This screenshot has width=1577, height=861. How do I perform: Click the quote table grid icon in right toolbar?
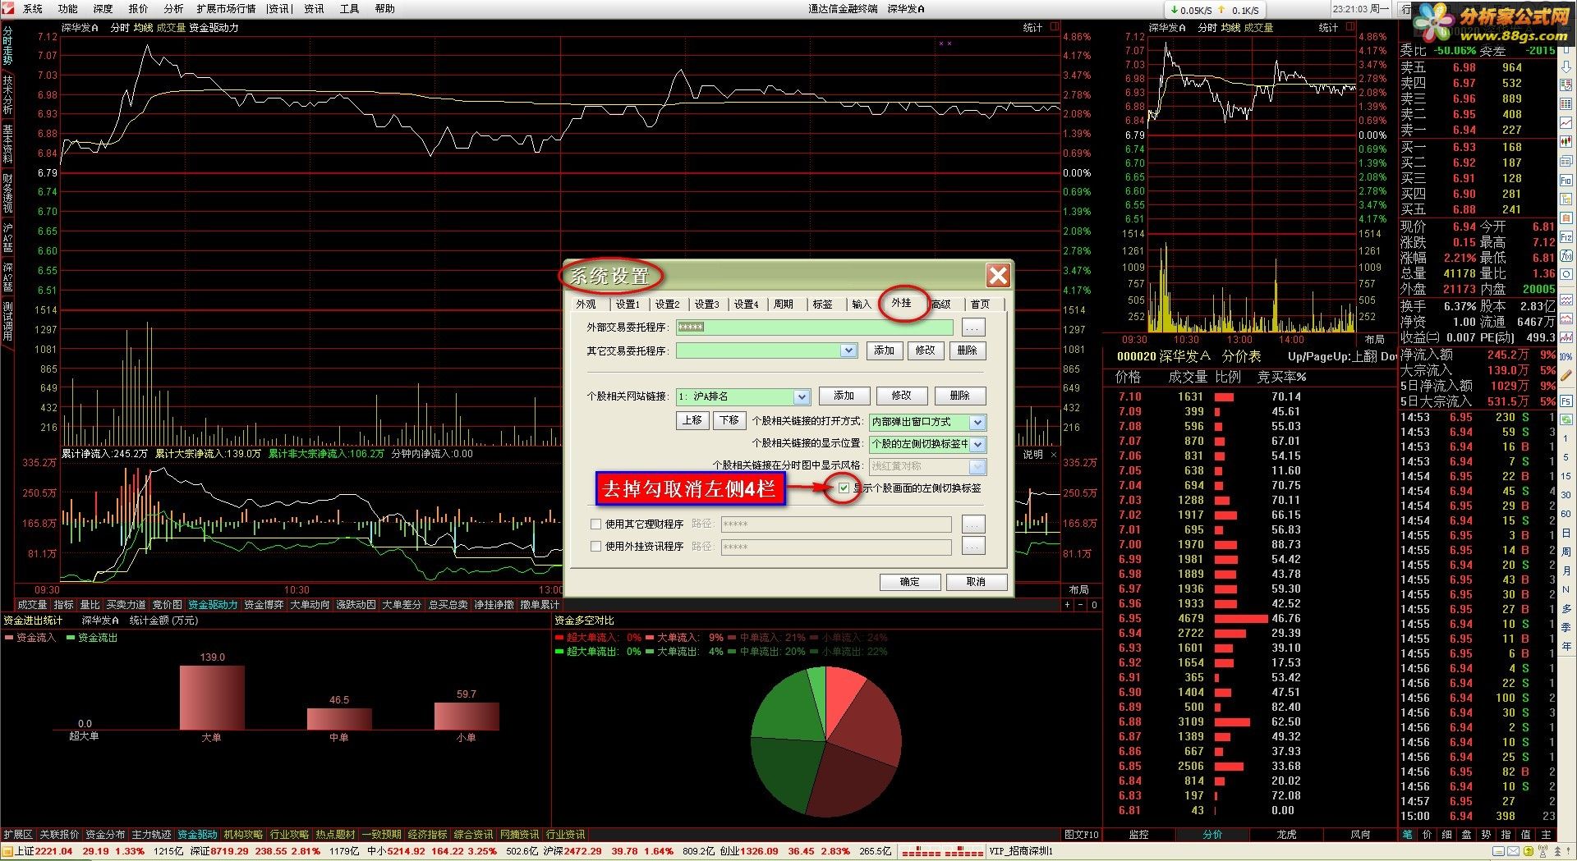[x=1566, y=103]
